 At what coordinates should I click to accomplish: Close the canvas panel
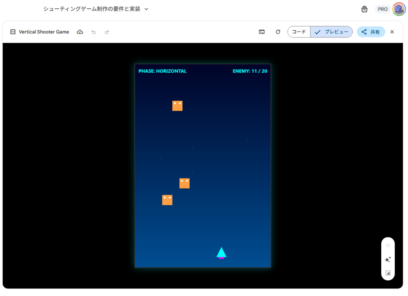(392, 32)
